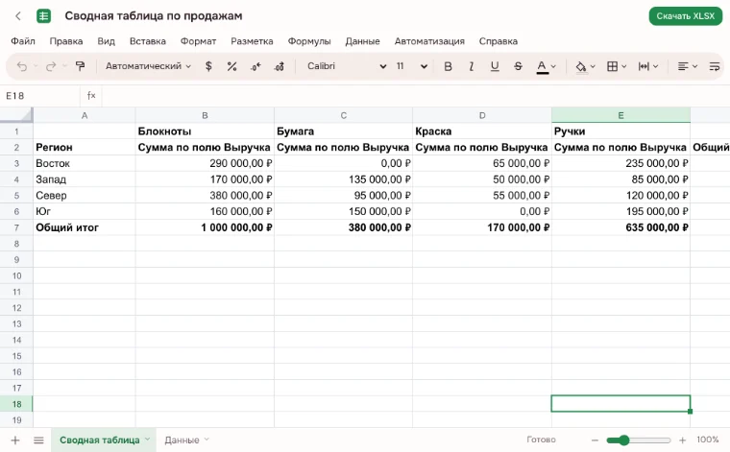Image resolution: width=730 pixels, height=452 pixels.
Task: Expand the borders options arrow
Action: tap(624, 66)
